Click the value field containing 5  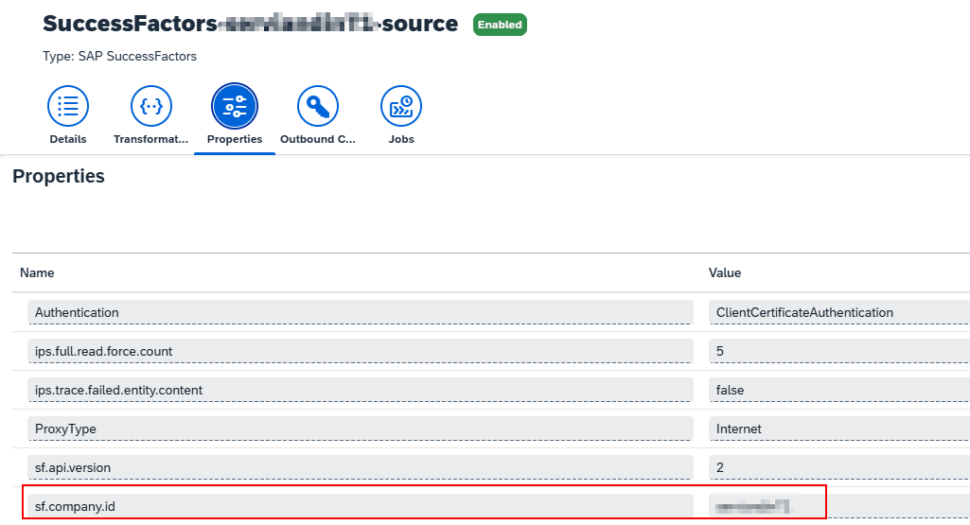click(x=839, y=351)
